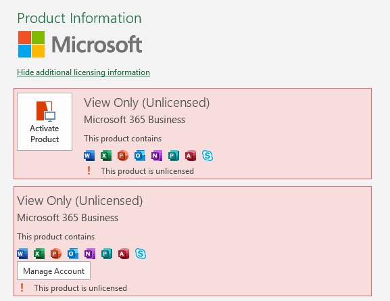Click View Only (Unlicensed) text beside Activate Product
Screen dimensions: 390x301
click(147, 103)
